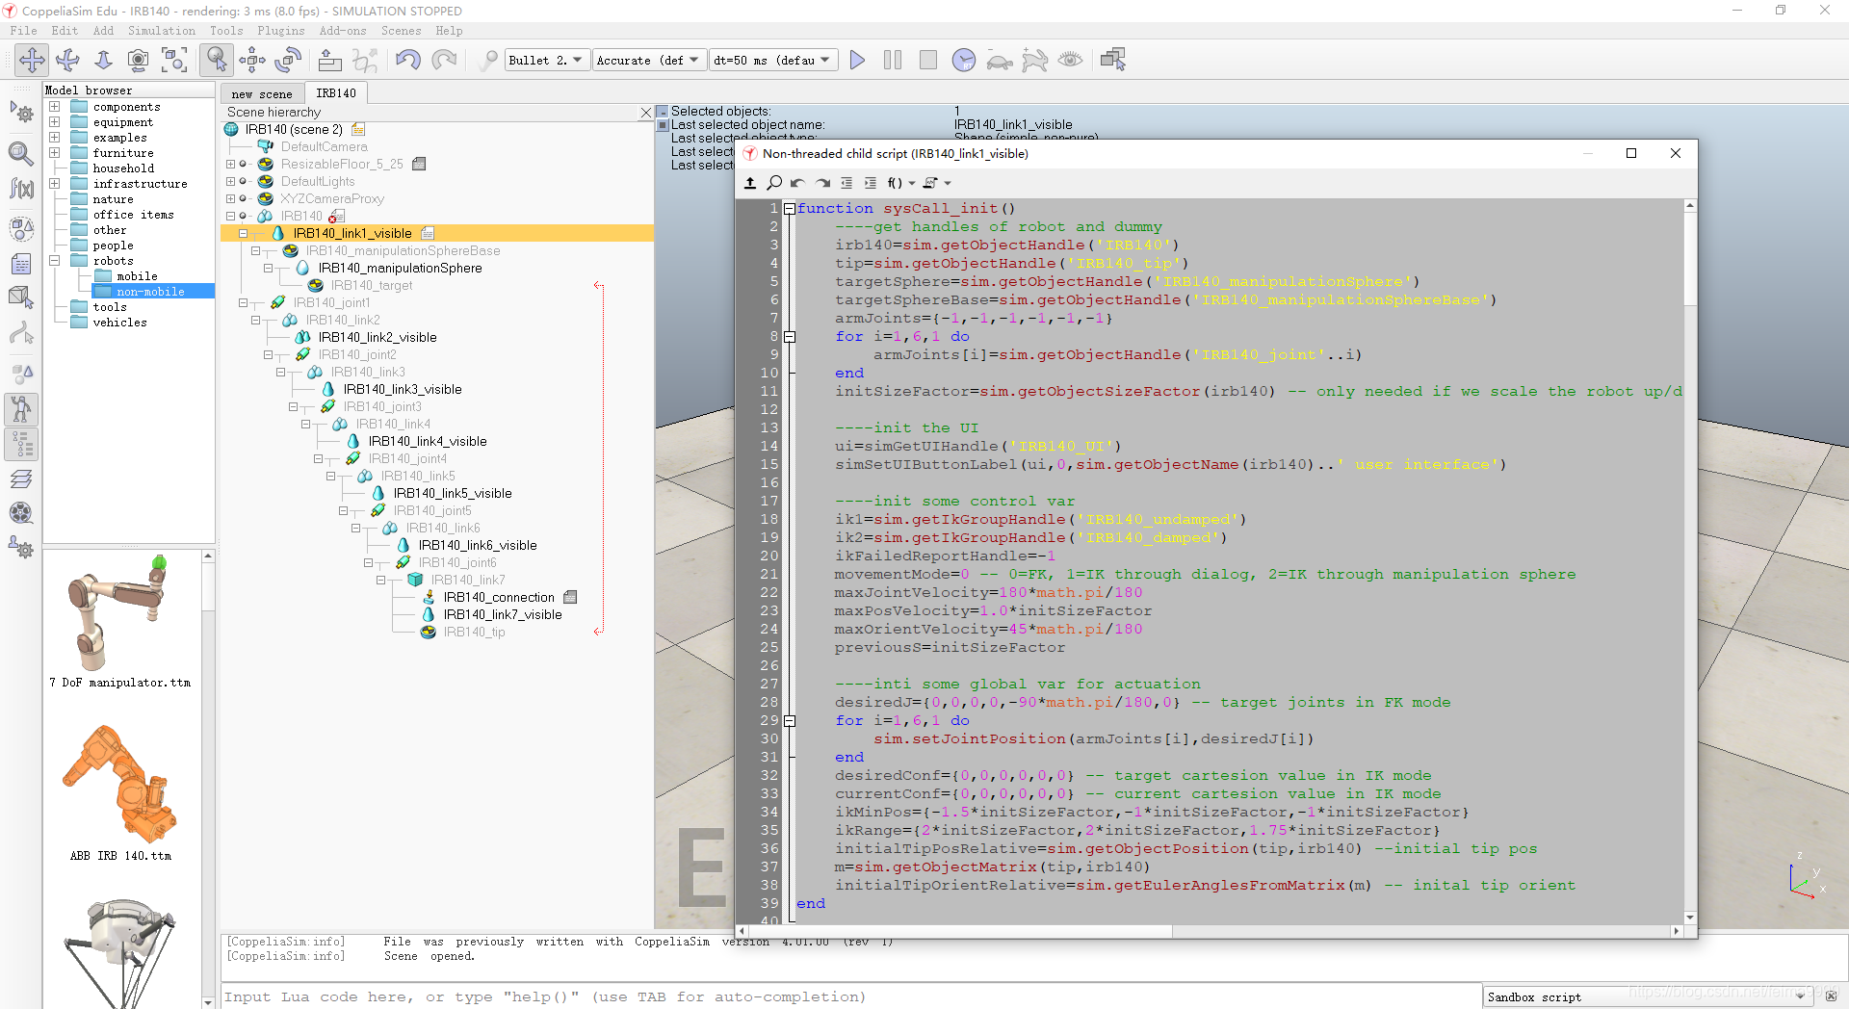Open the collections icon in sidebar

[21, 227]
